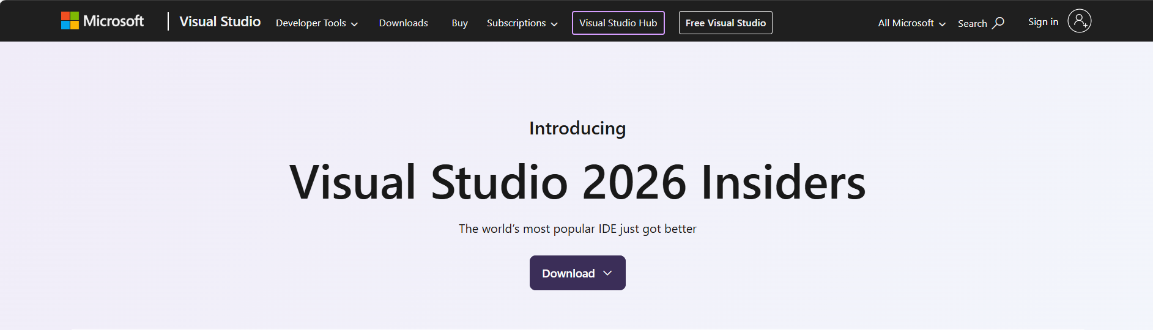The width and height of the screenshot is (1153, 330).
Task: Click the 'Visual Studio 2026 Insiders' heading
Action: (577, 182)
